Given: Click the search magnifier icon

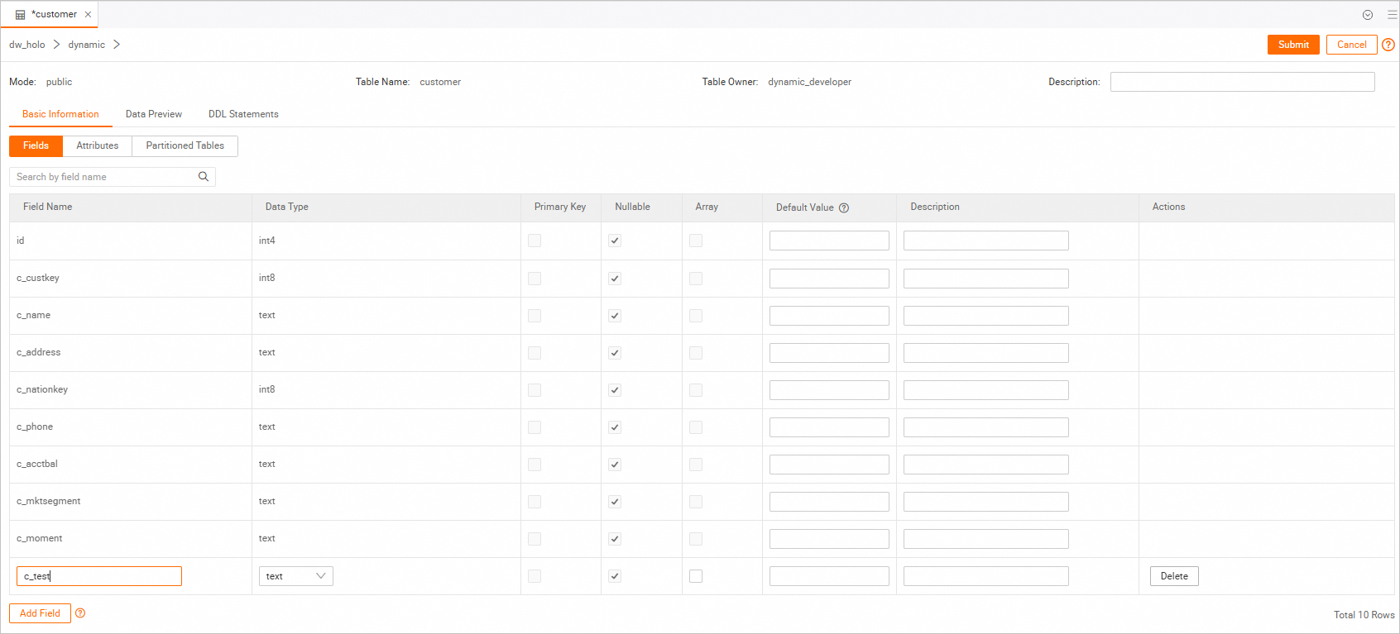Looking at the screenshot, I should 204,177.
